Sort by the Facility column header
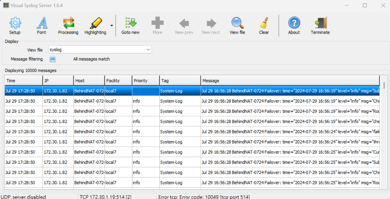The height and width of the screenshot is (199, 390). [118, 81]
